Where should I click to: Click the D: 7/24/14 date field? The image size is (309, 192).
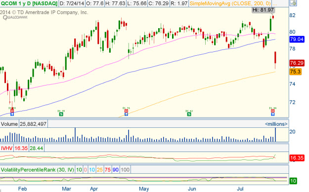72,3
